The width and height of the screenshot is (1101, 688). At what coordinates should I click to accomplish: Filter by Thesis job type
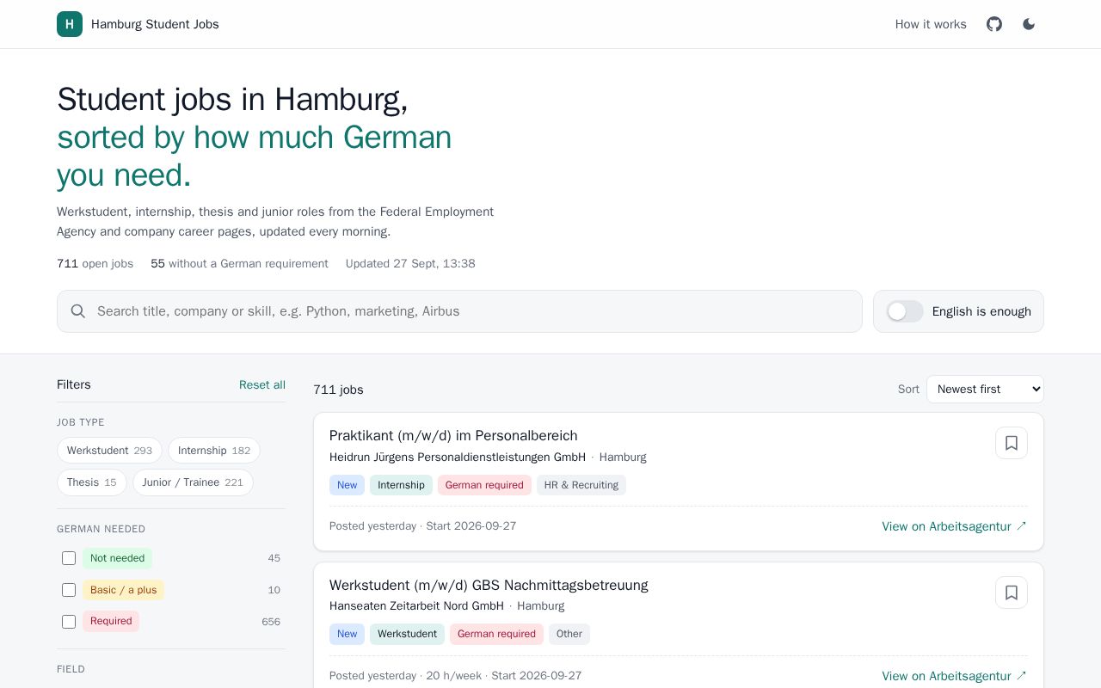[92, 482]
